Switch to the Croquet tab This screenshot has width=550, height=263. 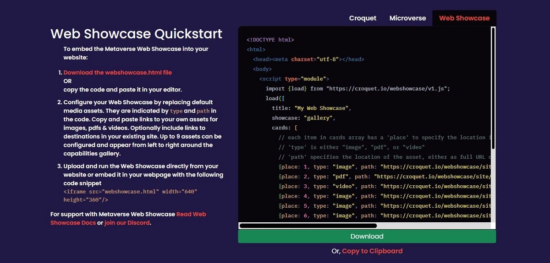click(x=363, y=18)
